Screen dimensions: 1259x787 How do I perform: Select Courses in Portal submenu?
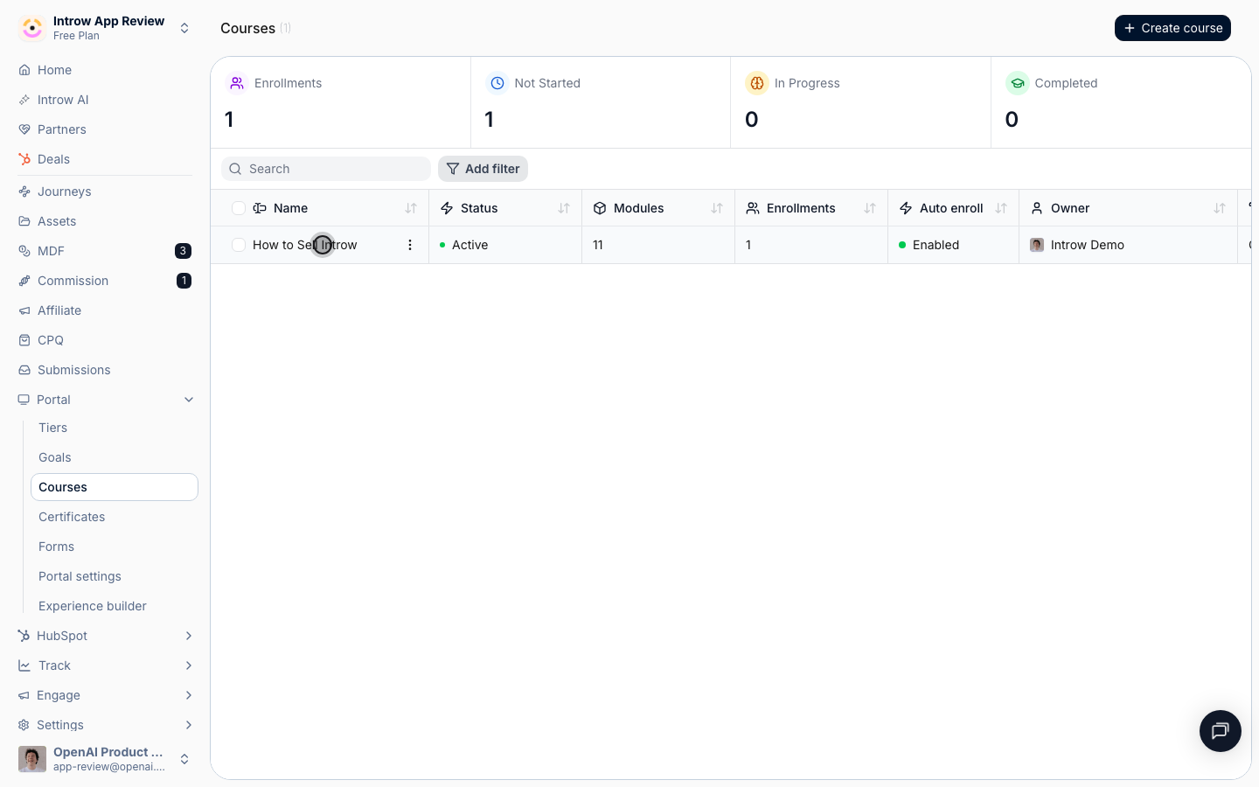click(x=115, y=487)
